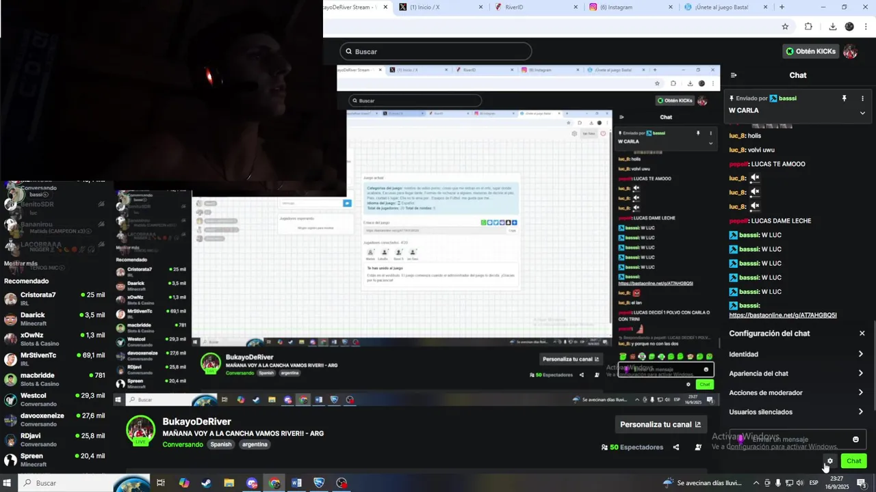The image size is (876, 492).
Task: Open recommended channel davooxeneize
Action: click(55, 420)
